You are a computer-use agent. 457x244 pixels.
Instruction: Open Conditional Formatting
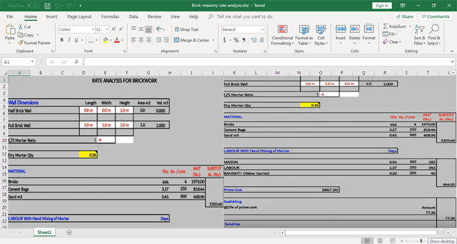[x=282, y=35]
